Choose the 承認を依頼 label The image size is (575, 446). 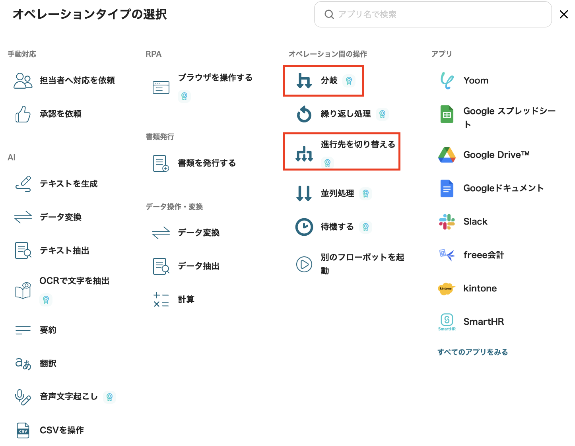(x=61, y=114)
